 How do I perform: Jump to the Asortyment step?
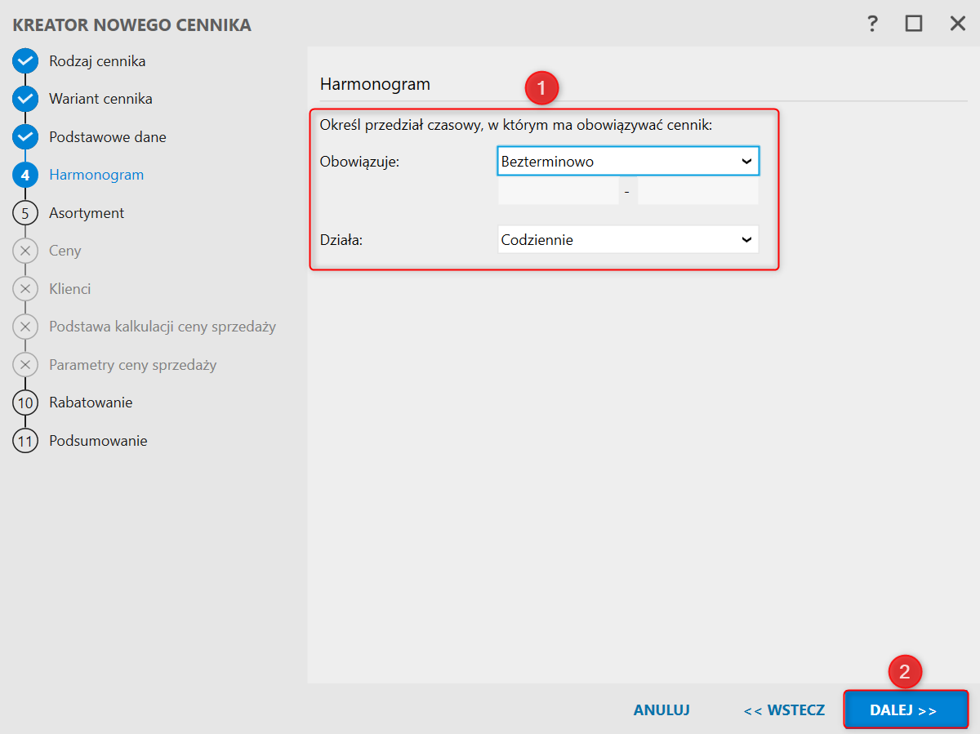[87, 213]
